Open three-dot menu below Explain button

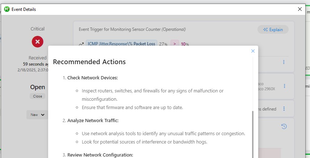[x=284, y=62]
